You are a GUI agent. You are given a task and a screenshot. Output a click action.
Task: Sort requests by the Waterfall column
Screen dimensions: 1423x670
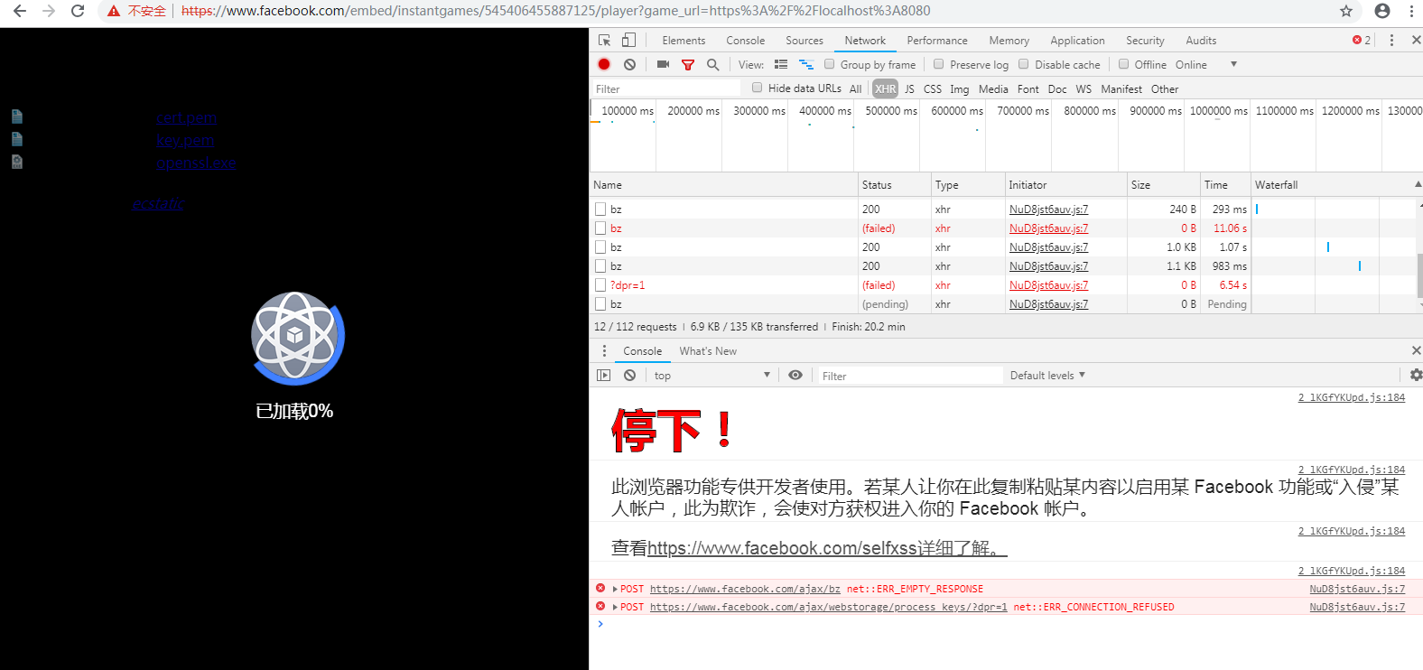tap(1336, 184)
